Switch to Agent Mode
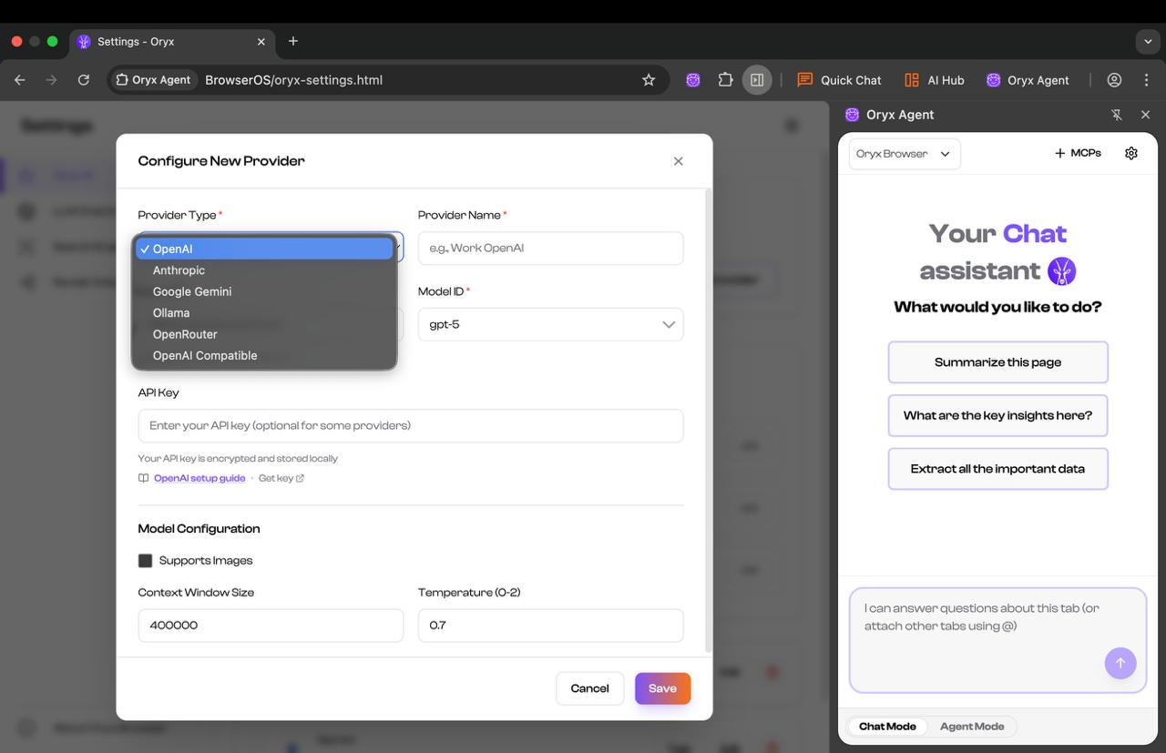The height and width of the screenshot is (753, 1166). 972,726
